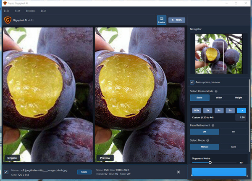The width and height of the screenshot is (252, 181).
Task: Switch Select Mode to Auto
Action: click(234, 147)
